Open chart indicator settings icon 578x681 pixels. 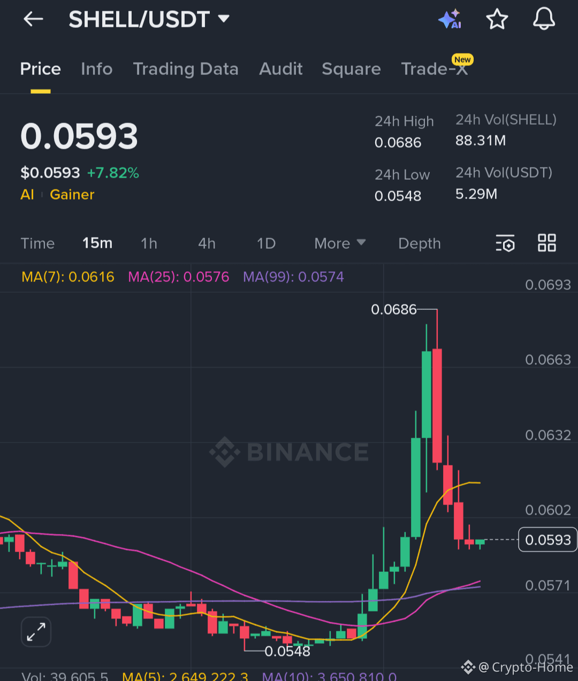click(x=505, y=243)
